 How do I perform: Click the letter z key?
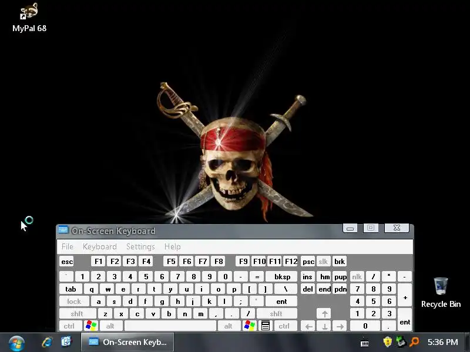(x=106, y=313)
